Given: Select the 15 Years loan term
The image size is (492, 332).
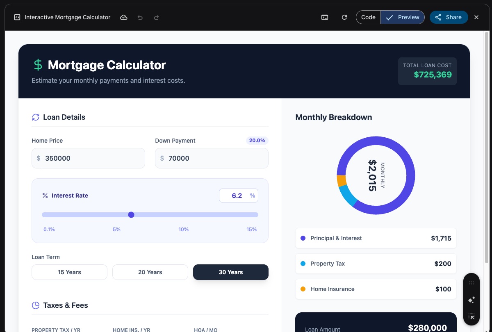Looking at the screenshot, I should point(69,272).
